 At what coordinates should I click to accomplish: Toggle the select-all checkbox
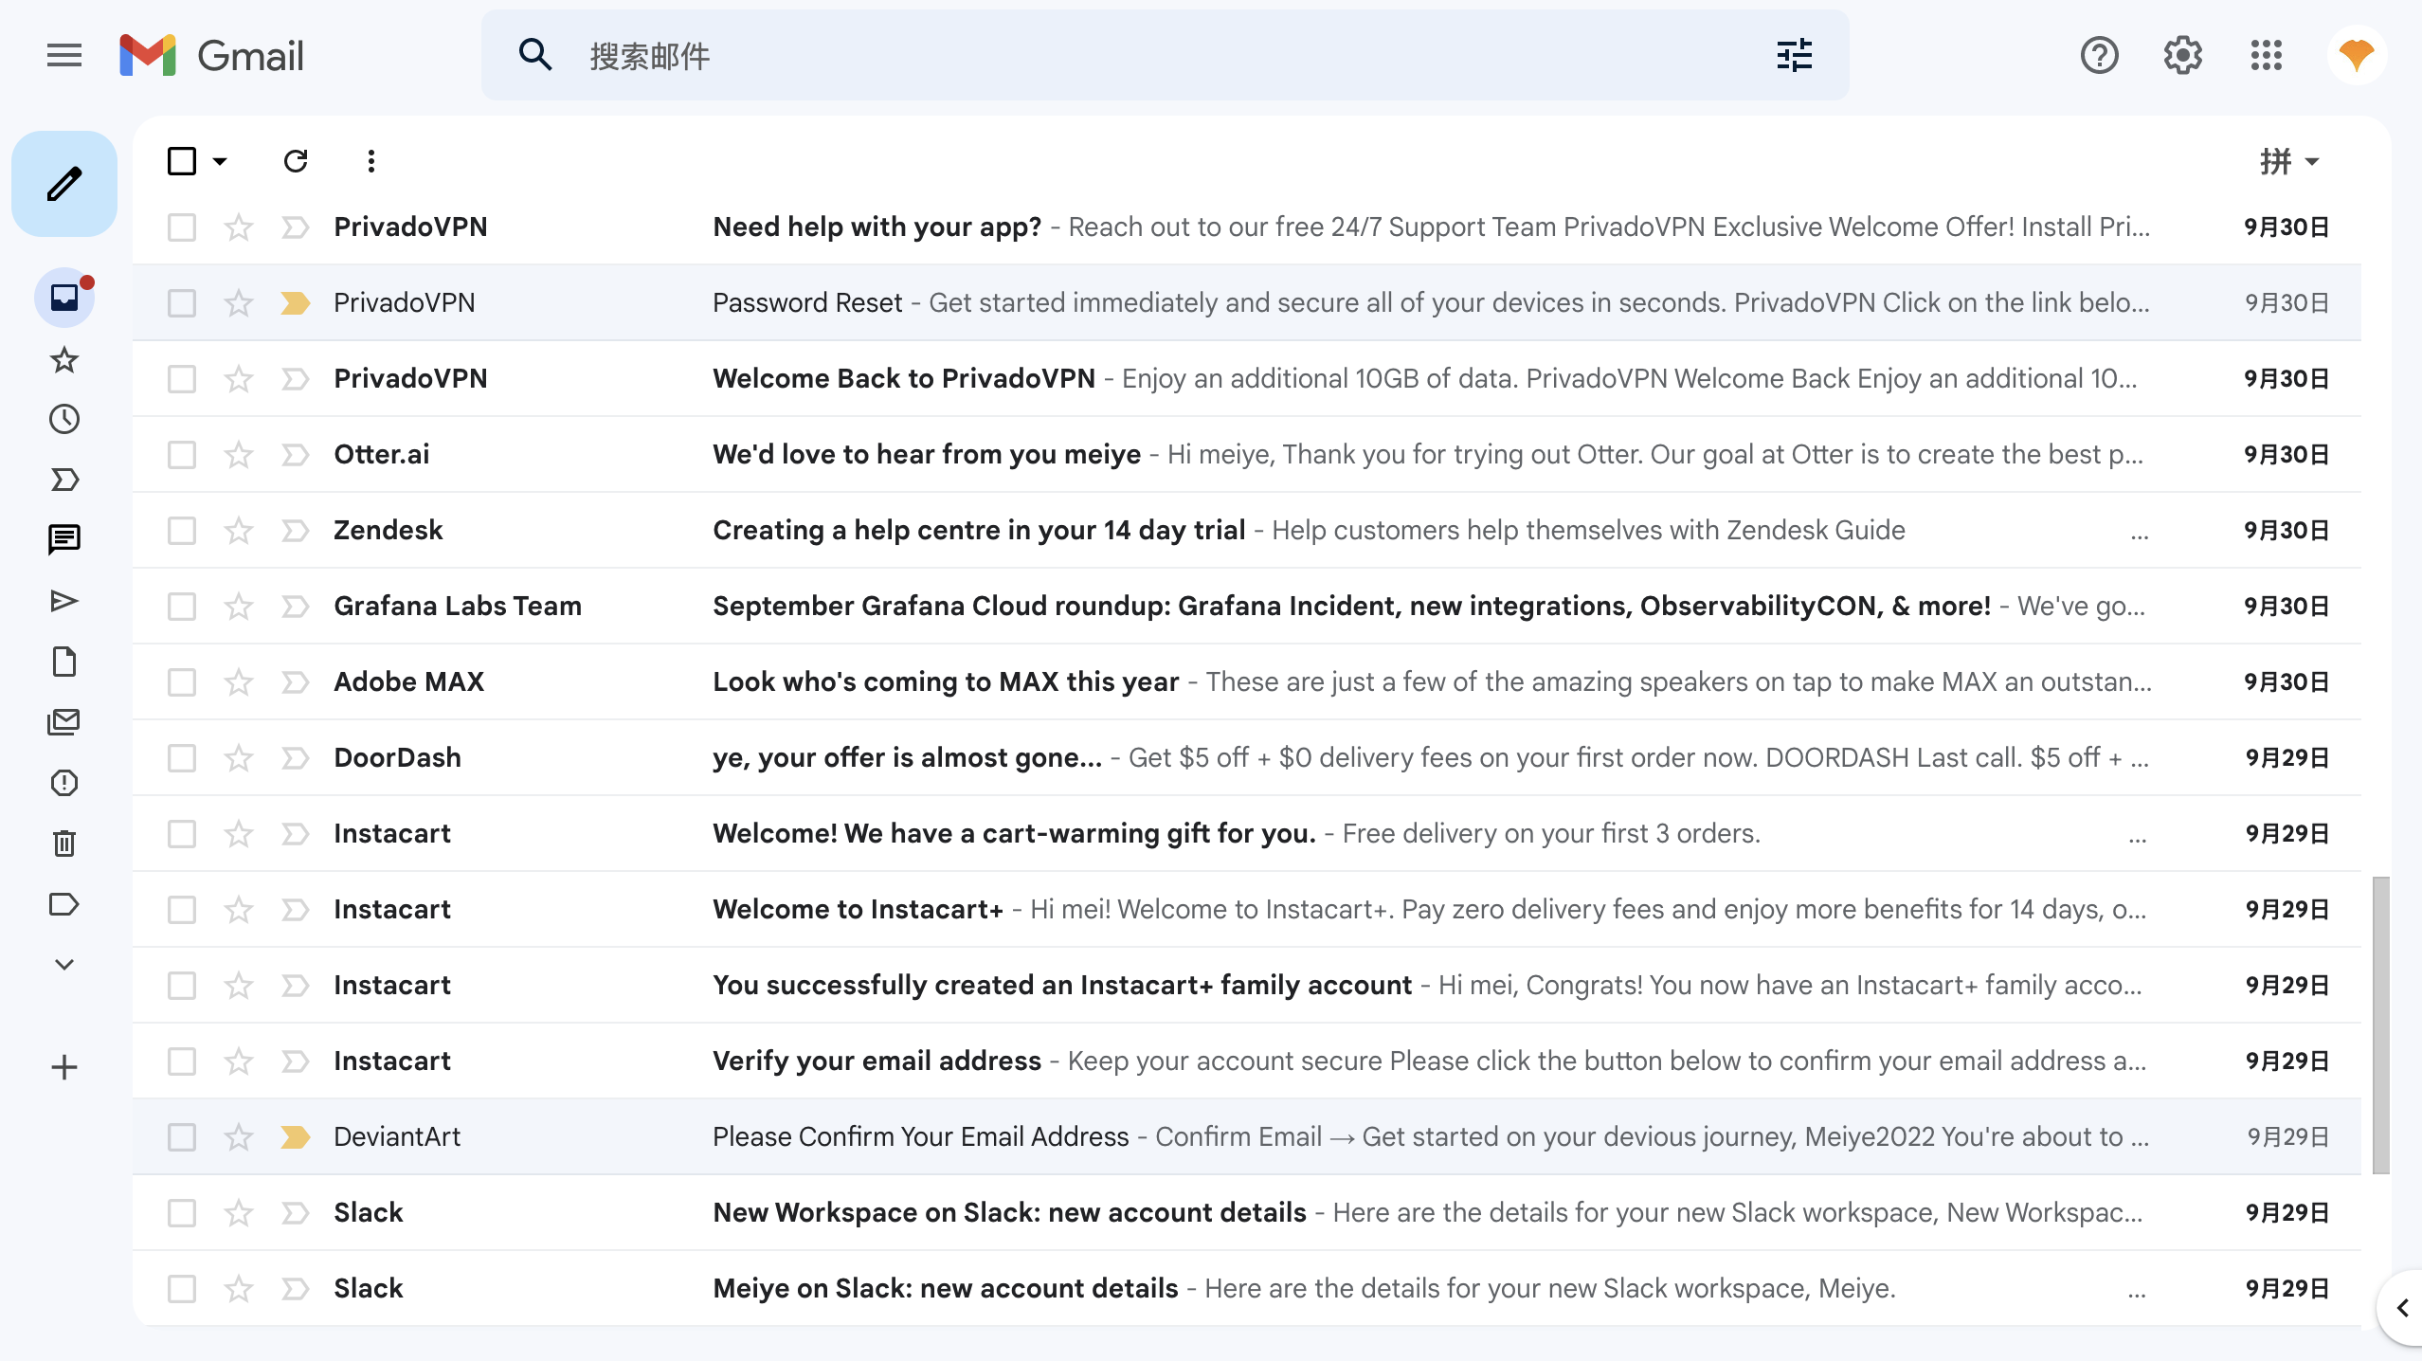182,161
